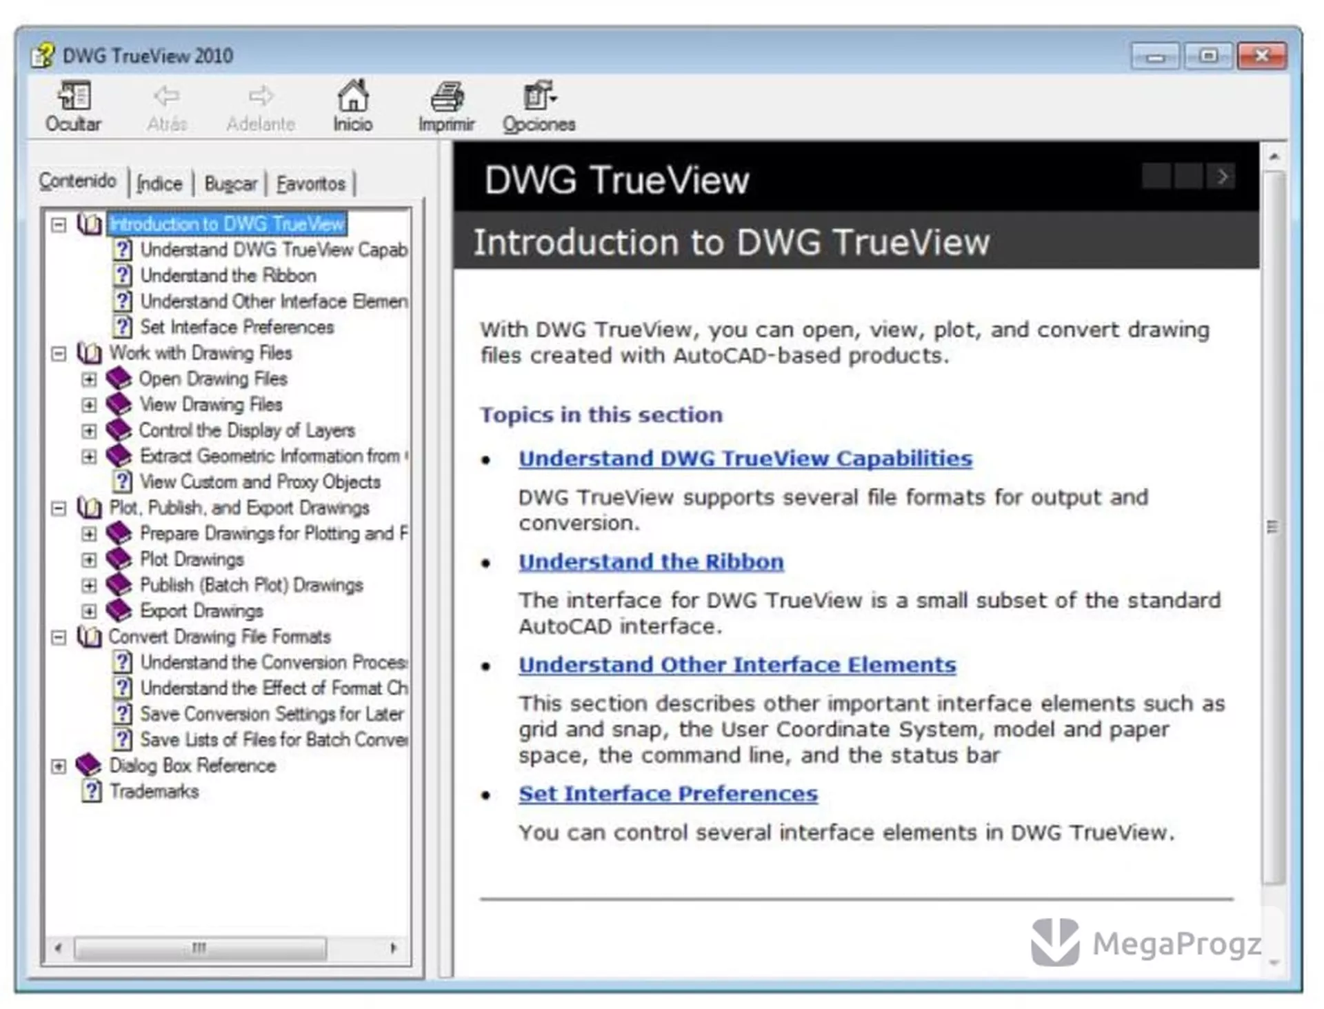The height and width of the screenshot is (1009, 1324).
Task: Minimize the DWG TrueView 2010 window
Action: [1156, 57]
